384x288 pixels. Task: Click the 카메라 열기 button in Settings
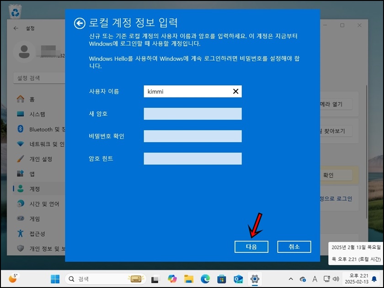(x=336, y=104)
